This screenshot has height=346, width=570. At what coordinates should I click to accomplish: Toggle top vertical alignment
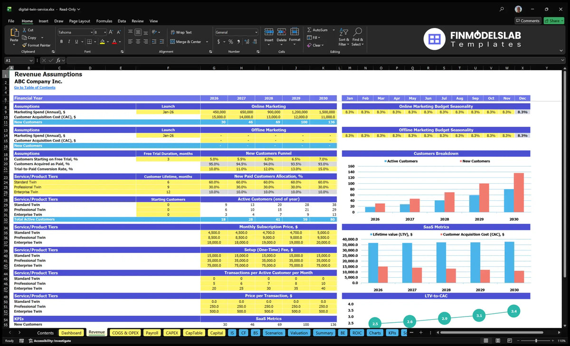point(130,32)
